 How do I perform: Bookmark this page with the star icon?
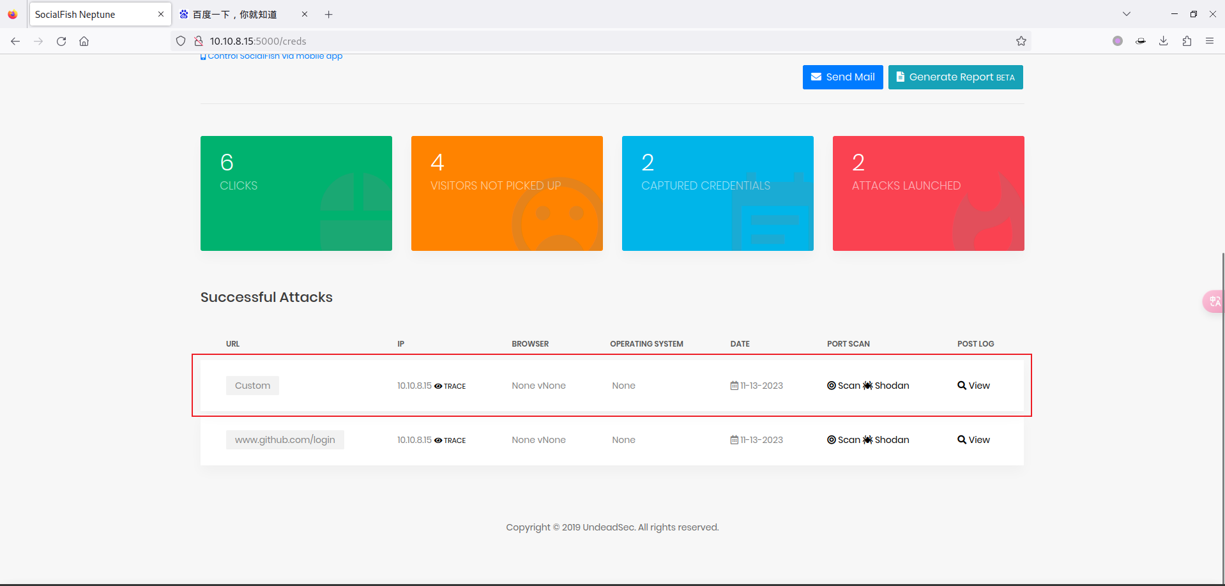coord(1021,41)
